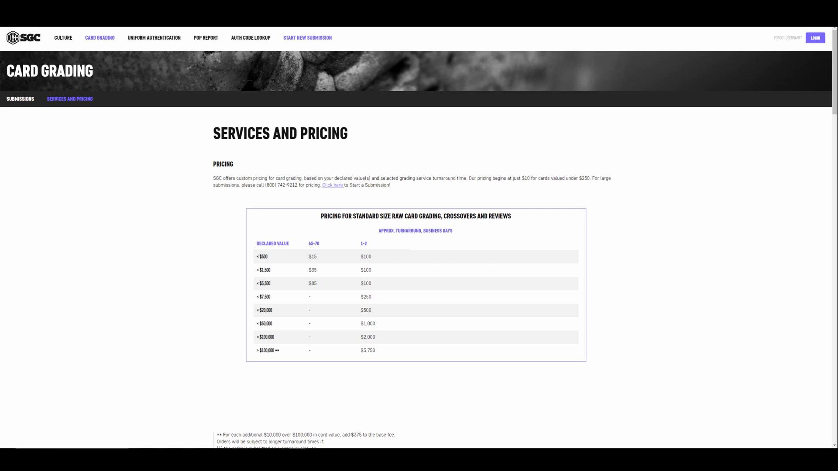The image size is (838, 471).
Task: Go to Uniform Authentication page
Action: click(x=154, y=38)
